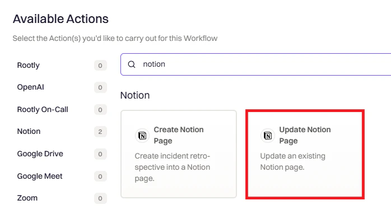Click the count badge next to Rootly On-Call
391x214 pixels.
pos(100,109)
